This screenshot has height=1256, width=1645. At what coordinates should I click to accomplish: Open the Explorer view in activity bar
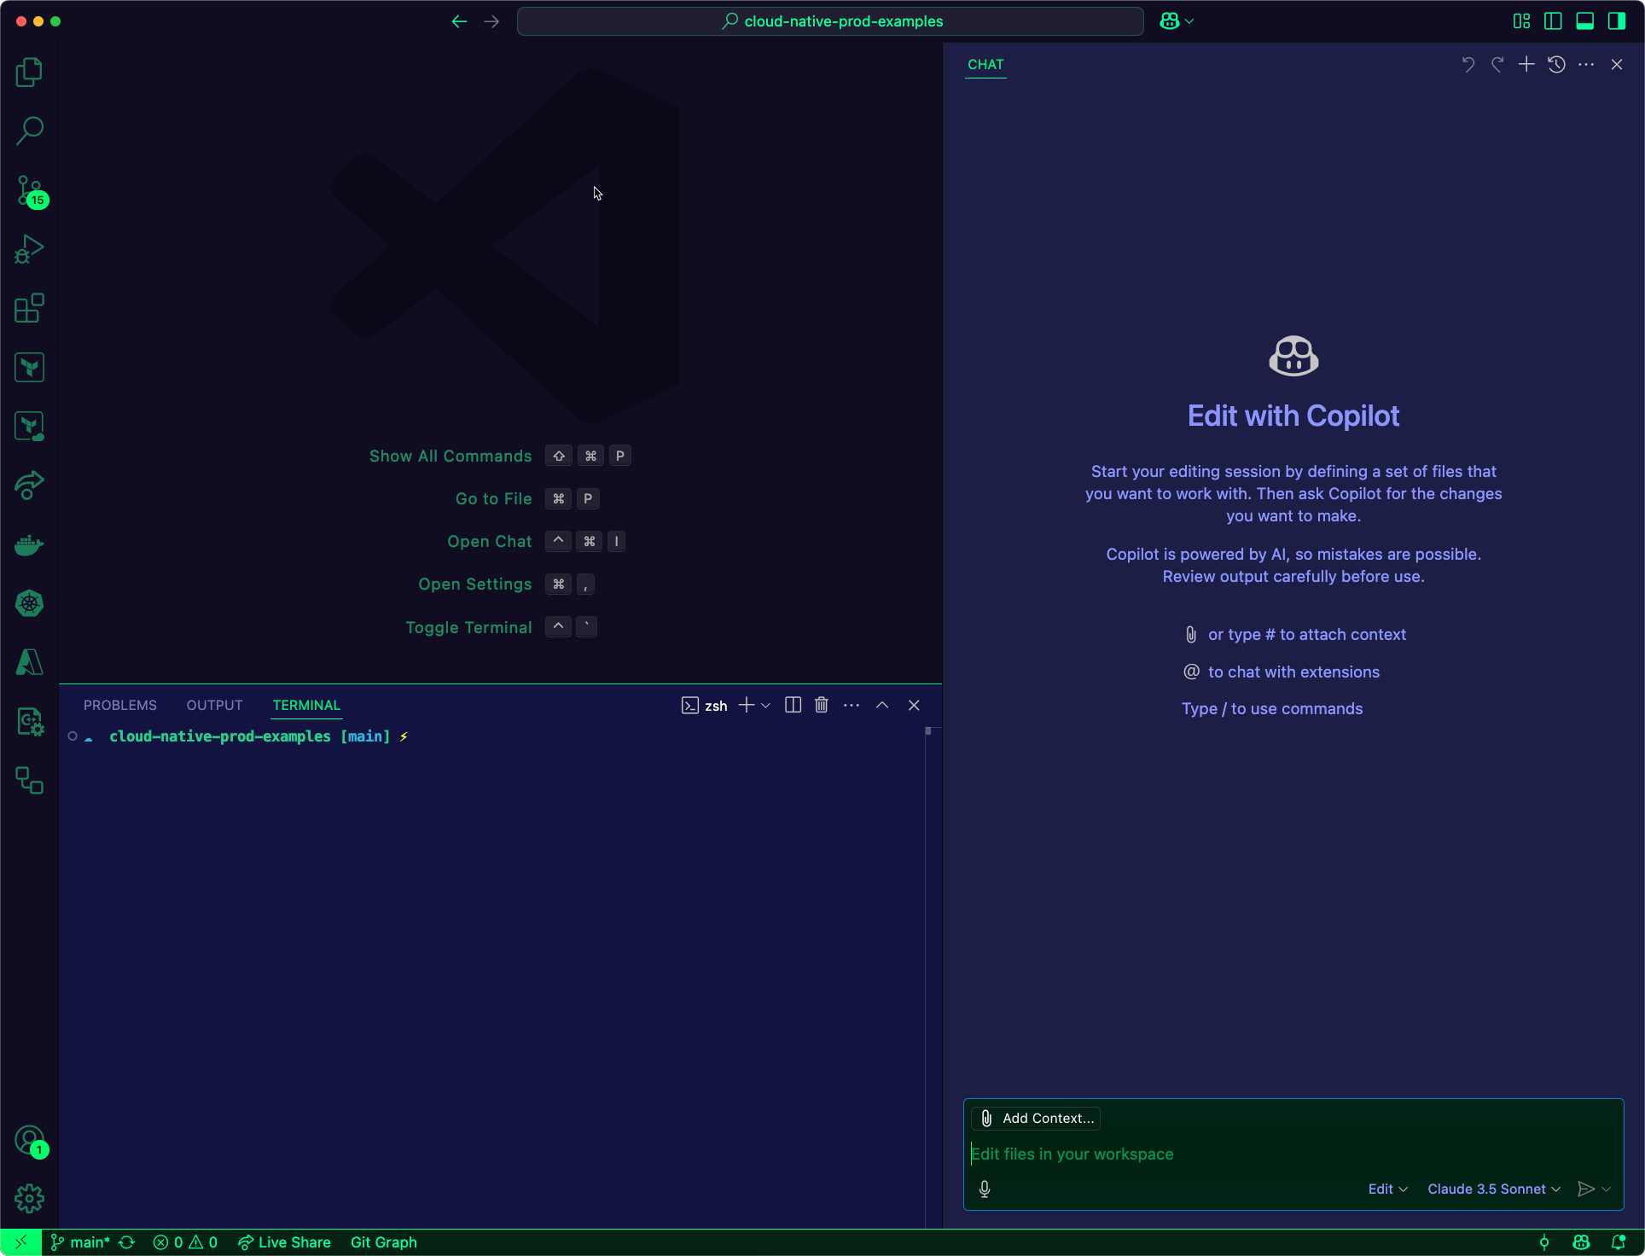[30, 72]
